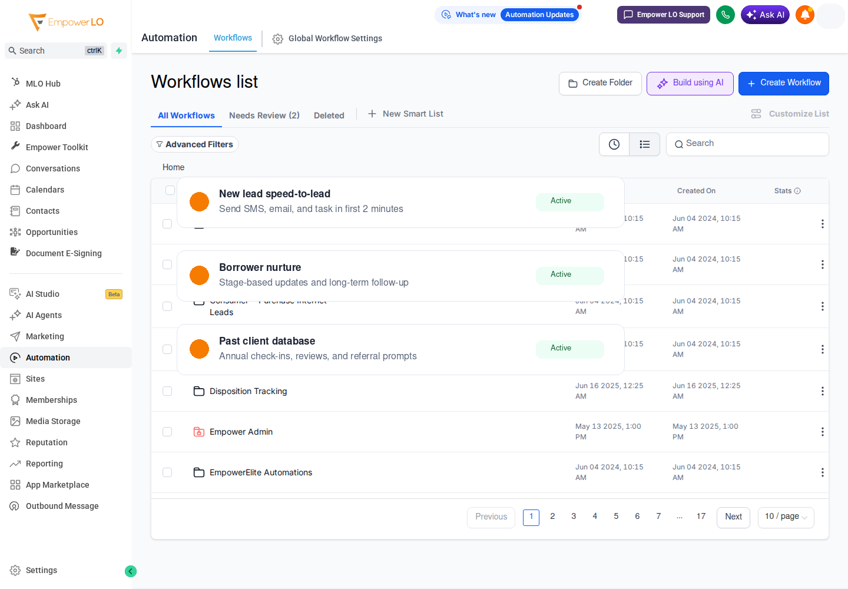Open the EmpowerElite Automations folder
Viewport: 848px width, 589px height.
260,472
